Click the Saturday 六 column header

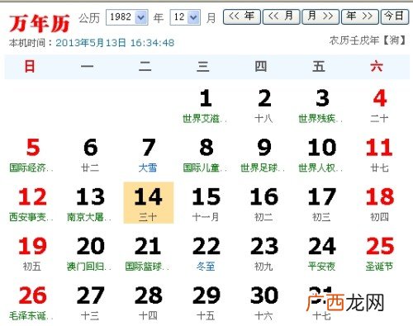[x=377, y=67]
